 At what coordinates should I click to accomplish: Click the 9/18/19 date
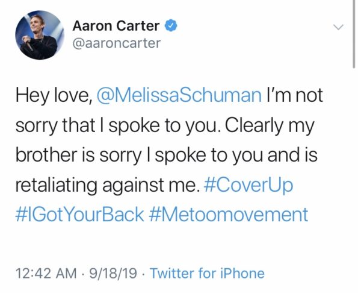click(113, 273)
